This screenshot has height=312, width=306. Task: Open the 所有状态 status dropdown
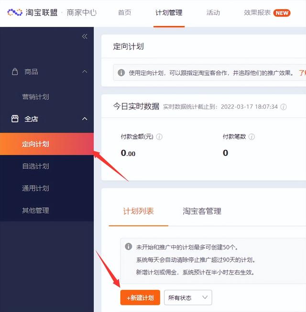(x=188, y=298)
